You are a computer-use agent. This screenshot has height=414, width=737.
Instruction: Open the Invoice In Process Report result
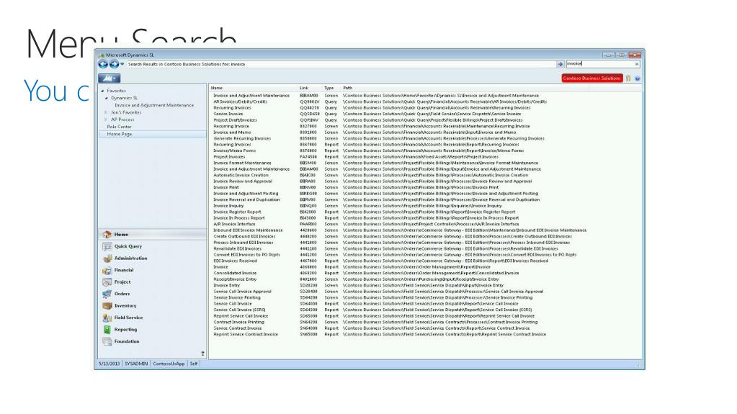point(238,217)
